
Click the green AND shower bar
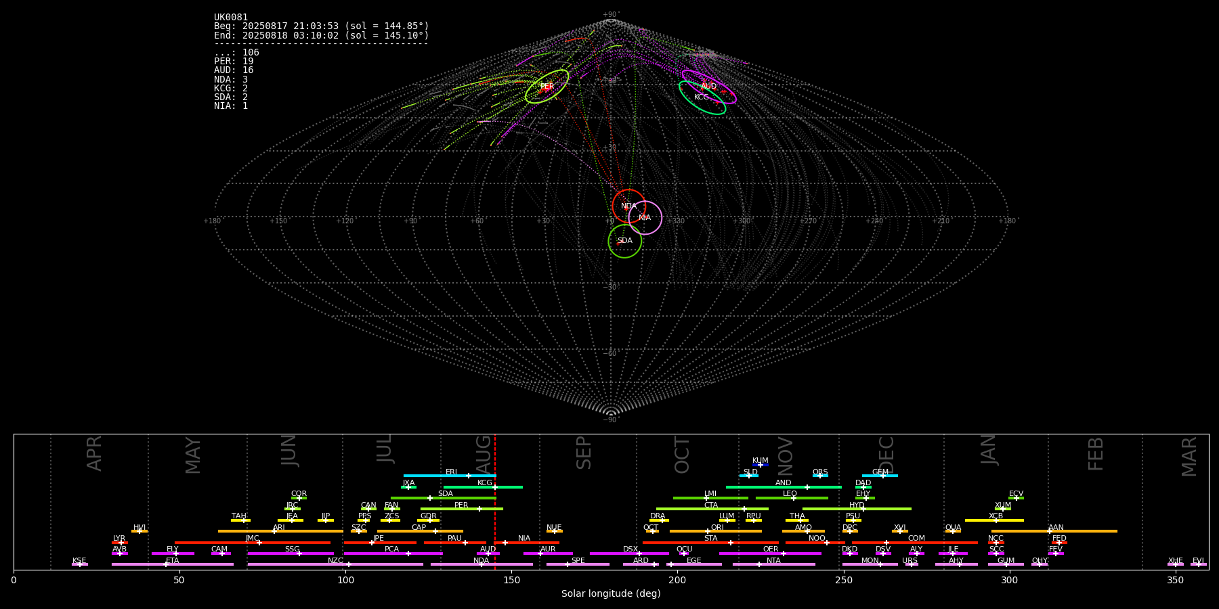[x=784, y=487]
